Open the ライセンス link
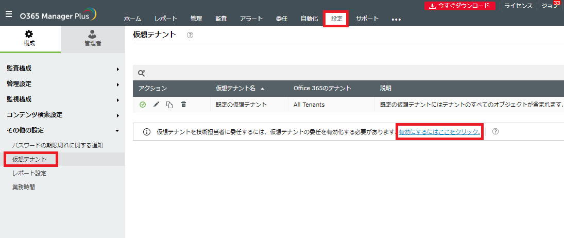 [x=518, y=6]
